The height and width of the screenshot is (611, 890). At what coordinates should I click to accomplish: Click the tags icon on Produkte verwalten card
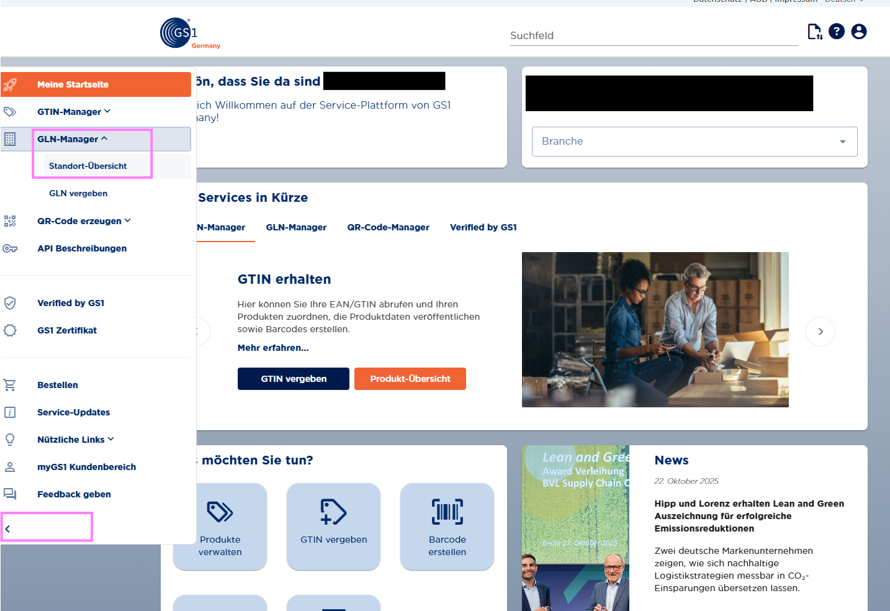(x=220, y=512)
